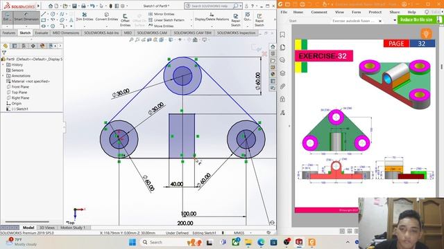Screen dimensions: 444x249
Task: Choose the Trim Entities tool
Action: 85,17
